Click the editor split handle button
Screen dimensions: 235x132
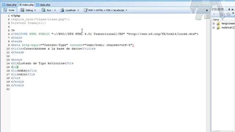pyautogui.click(x=208, y=16)
